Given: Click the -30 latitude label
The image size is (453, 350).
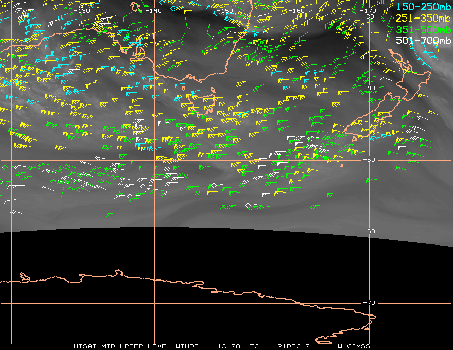Looking at the screenshot, I should 369,17.
